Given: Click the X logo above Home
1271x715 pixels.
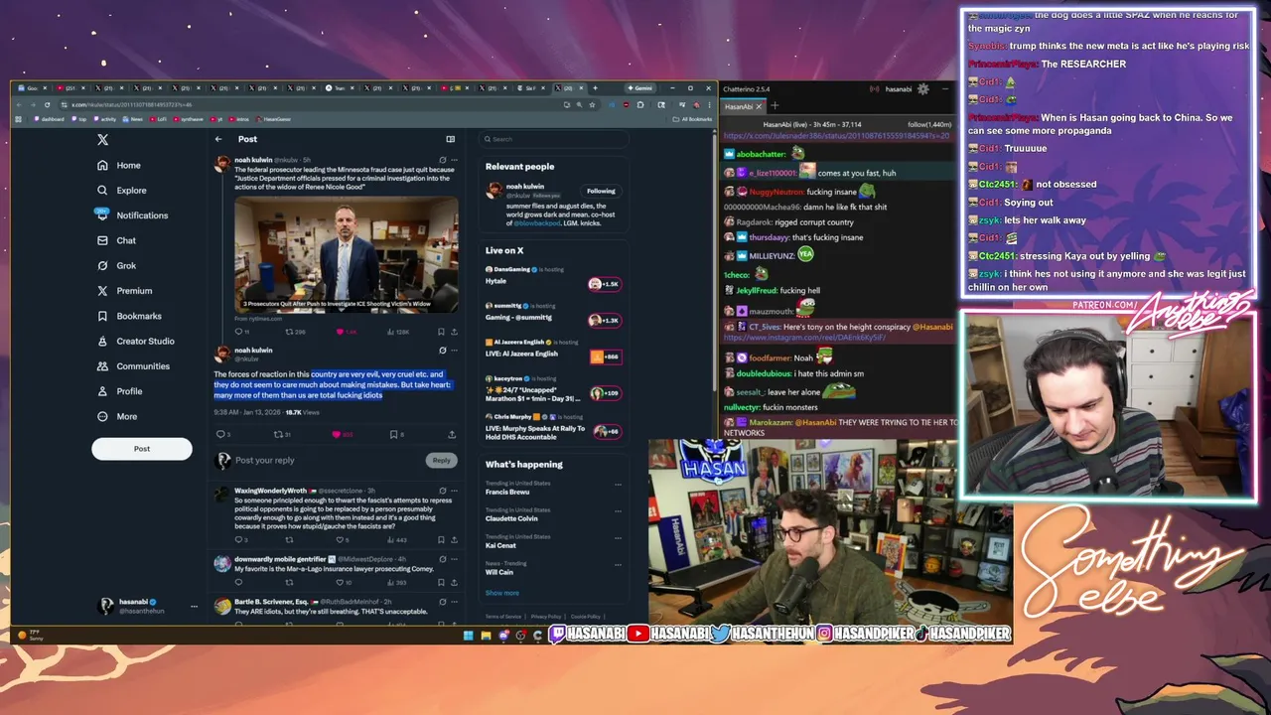Looking at the screenshot, I should pyautogui.click(x=102, y=139).
